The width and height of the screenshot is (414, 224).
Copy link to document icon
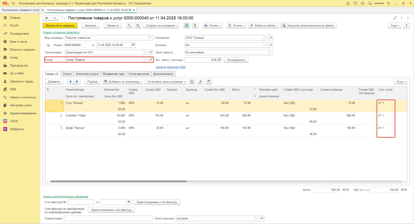[395, 18]
